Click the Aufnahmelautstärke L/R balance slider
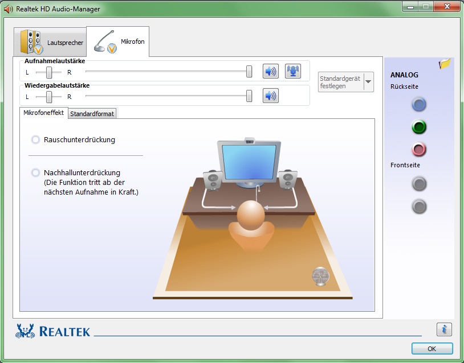The height and width of the screenshot is (363, 464). (x=49, y=72)
